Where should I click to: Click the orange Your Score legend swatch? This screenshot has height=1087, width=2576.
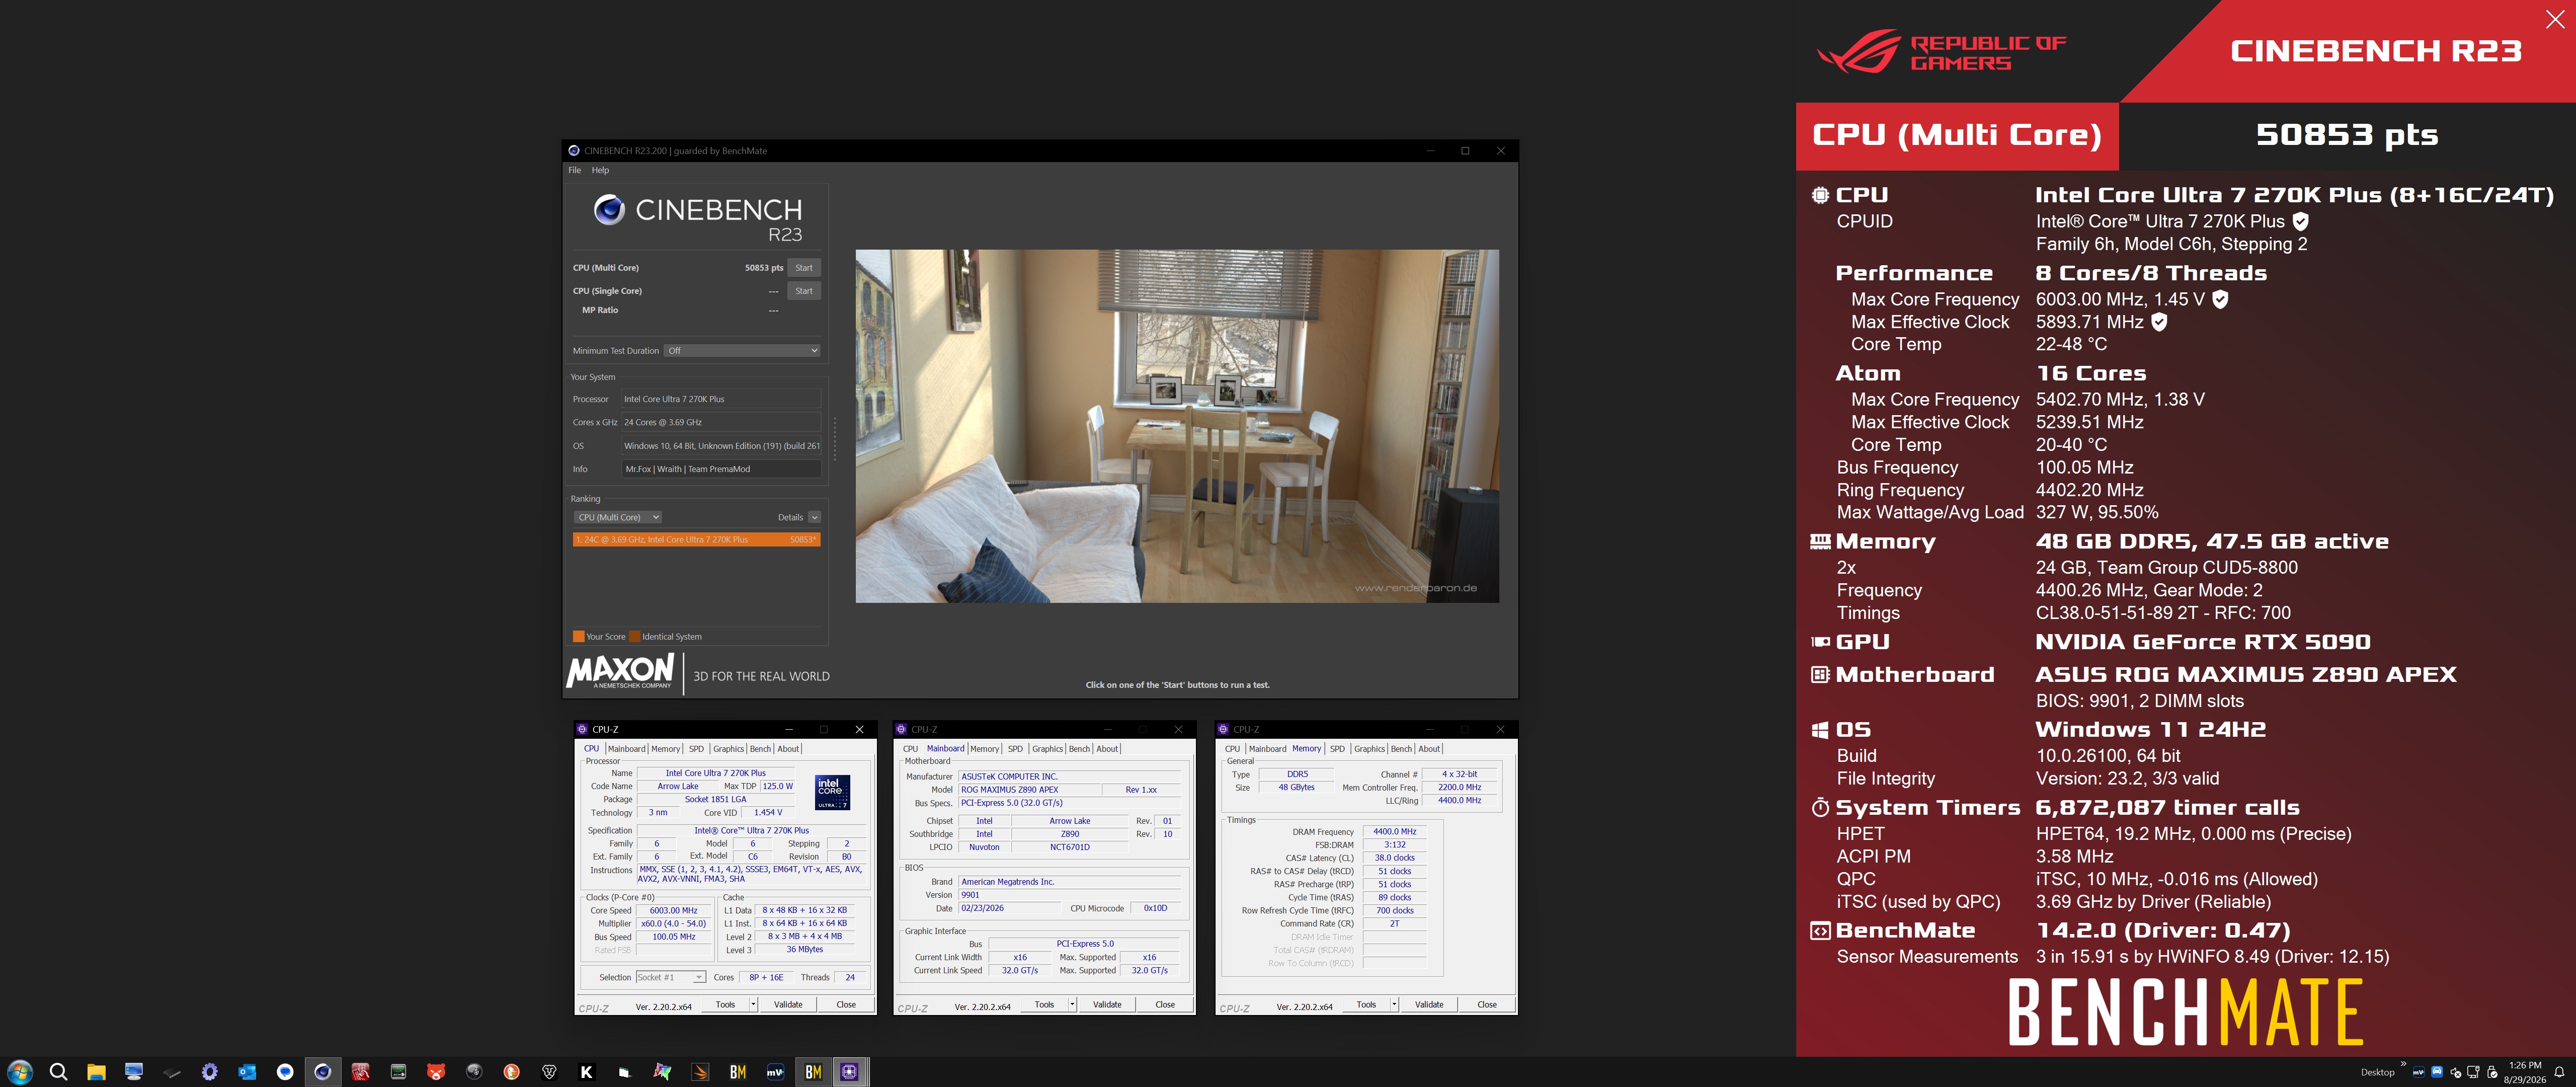[578, 637]
